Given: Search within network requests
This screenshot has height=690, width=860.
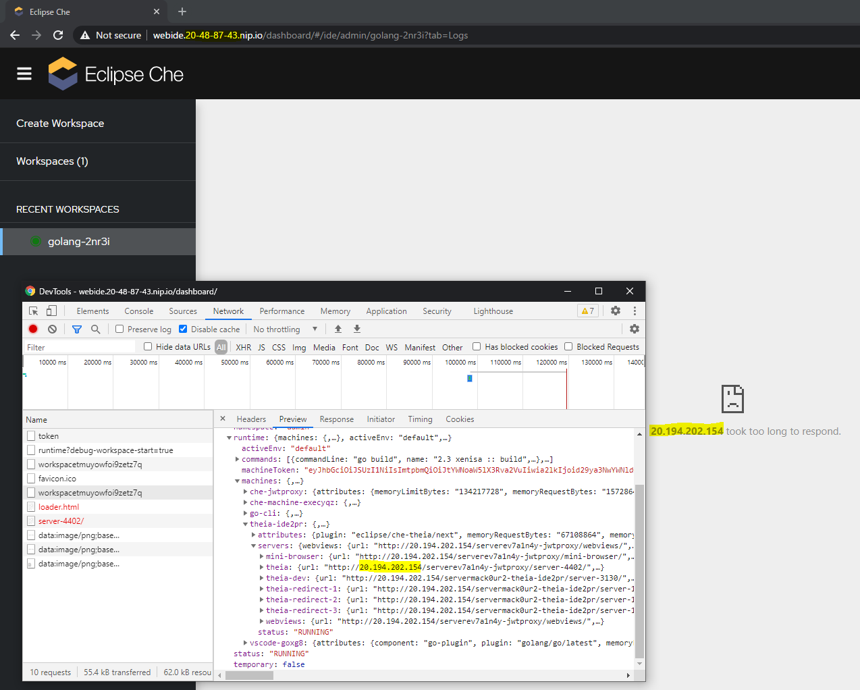Looking at the screenshot, I should click(95, 329).
